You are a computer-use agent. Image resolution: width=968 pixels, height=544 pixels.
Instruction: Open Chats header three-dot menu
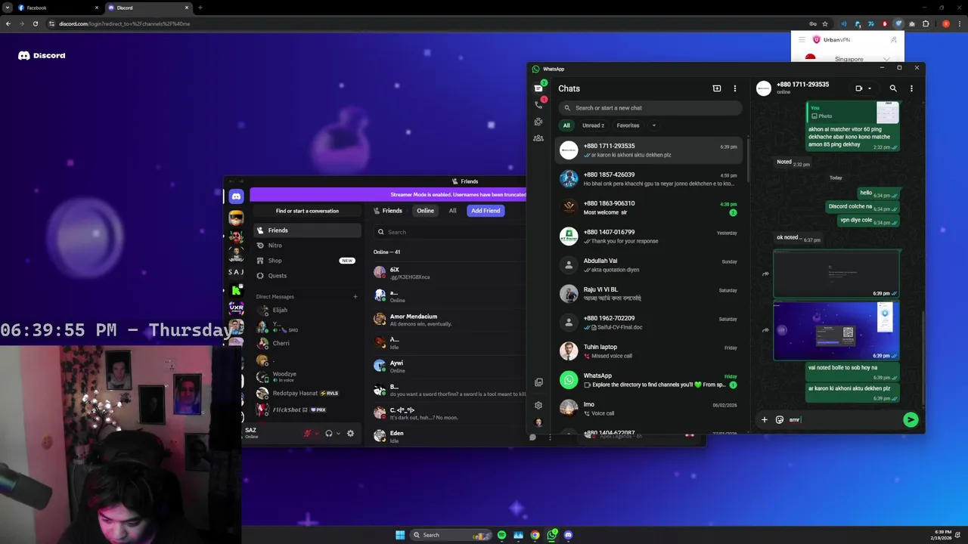coord(734,88)
